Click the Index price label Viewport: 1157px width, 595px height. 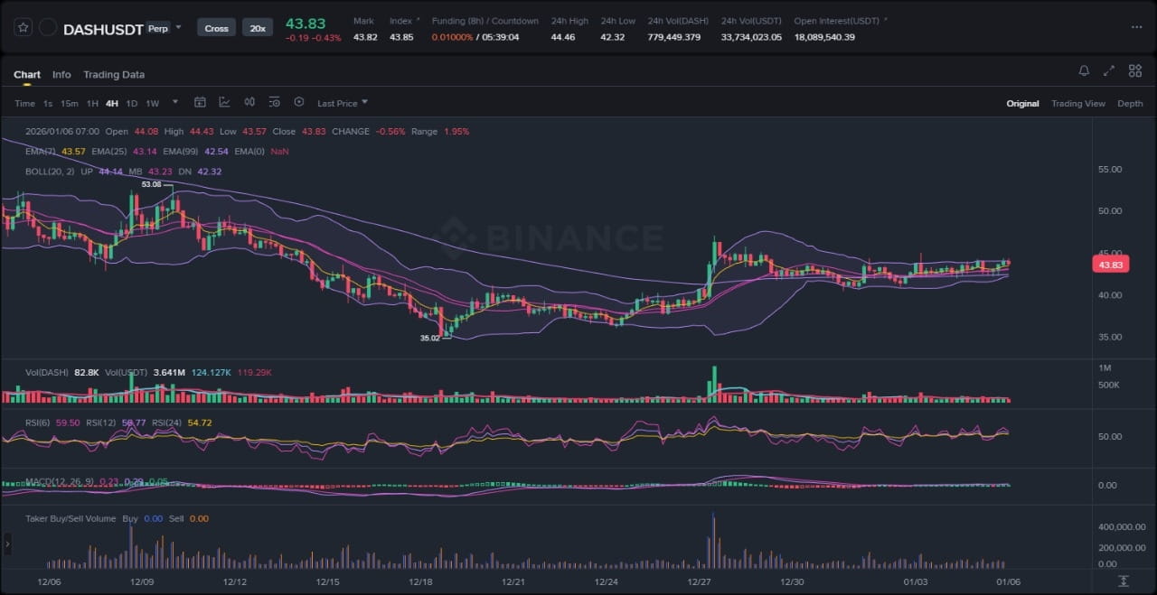click(x=400, y=21)
